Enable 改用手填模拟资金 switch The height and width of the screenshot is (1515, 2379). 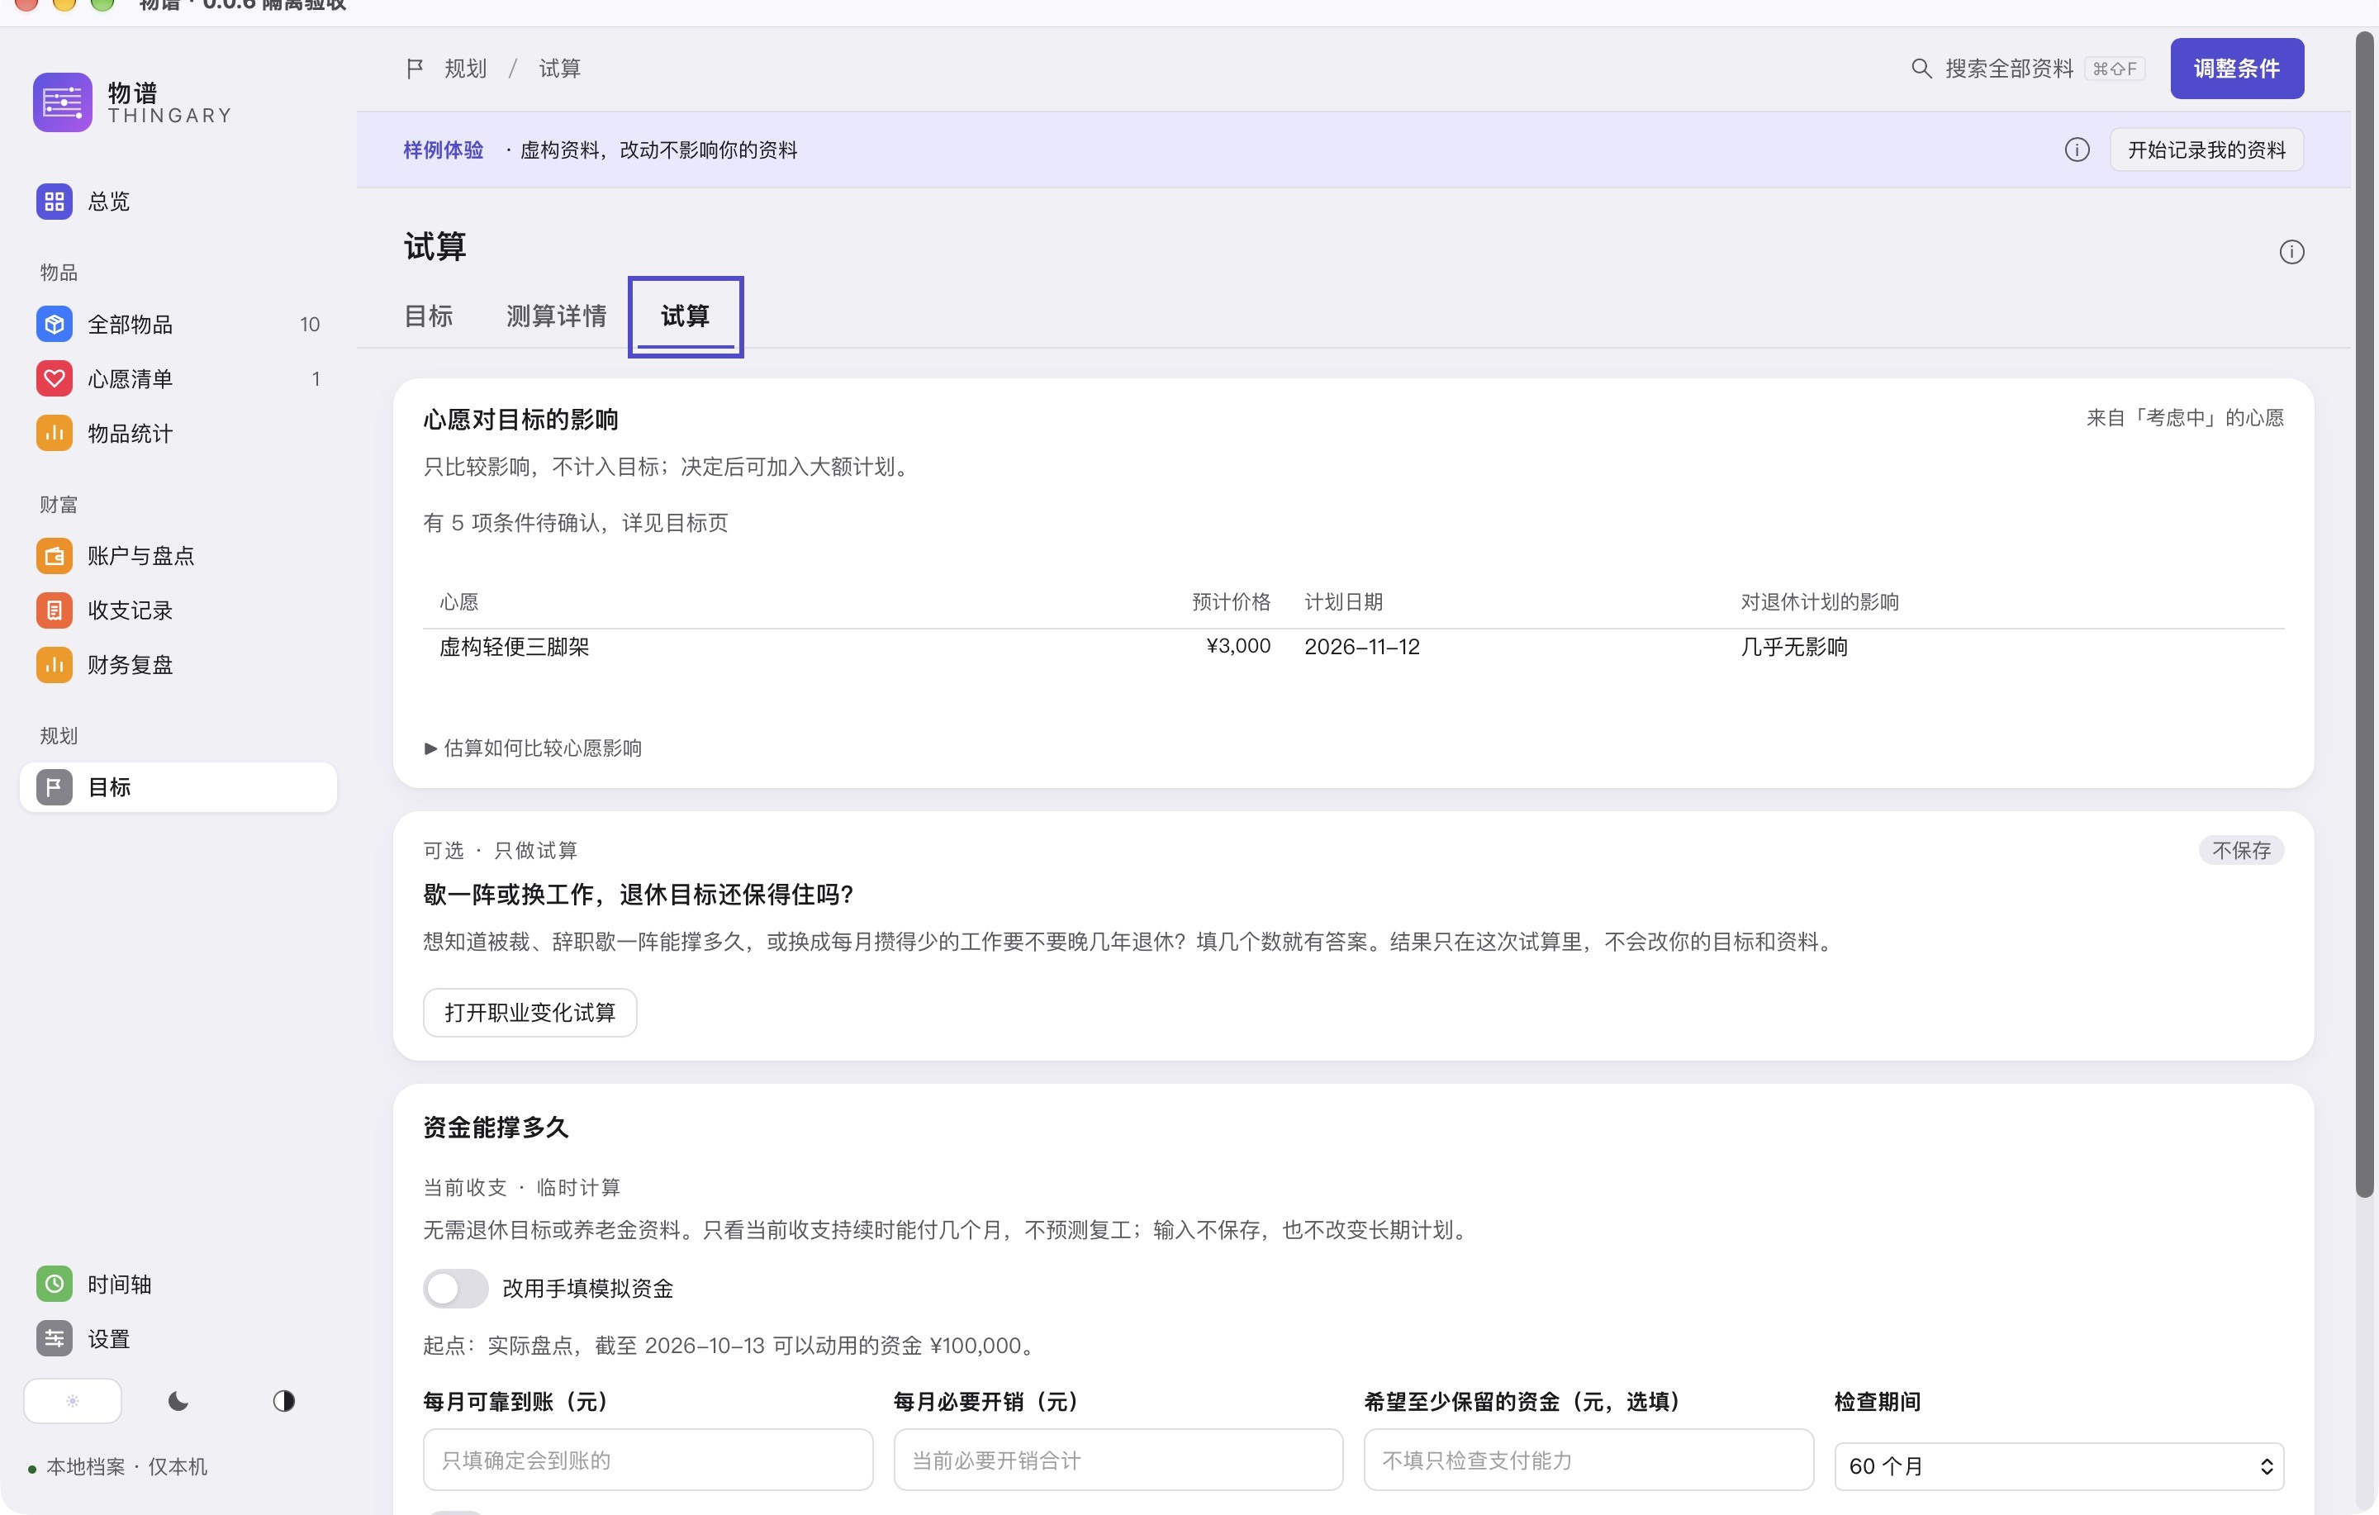[x=455, y=1288]
